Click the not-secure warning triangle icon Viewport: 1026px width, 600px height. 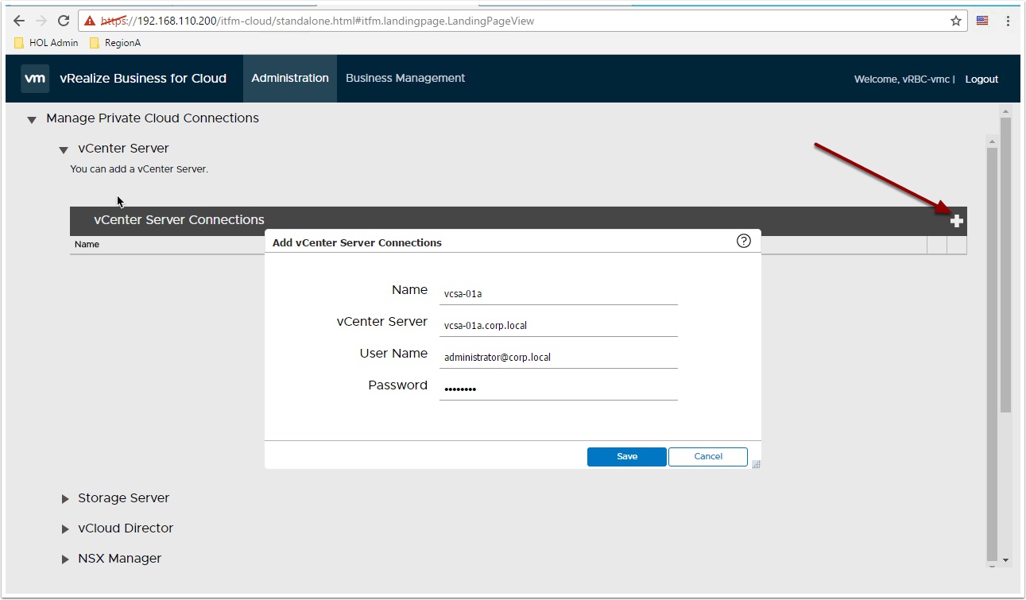(x=91, y=21)
